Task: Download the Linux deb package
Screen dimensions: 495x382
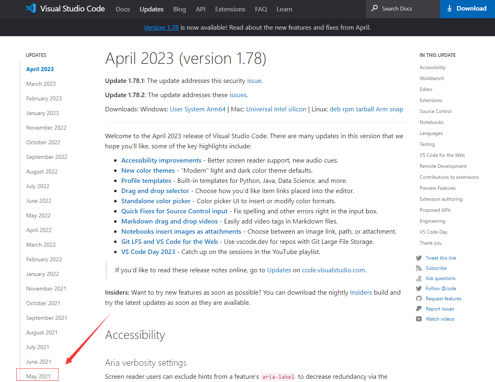Action: point(335,109)
